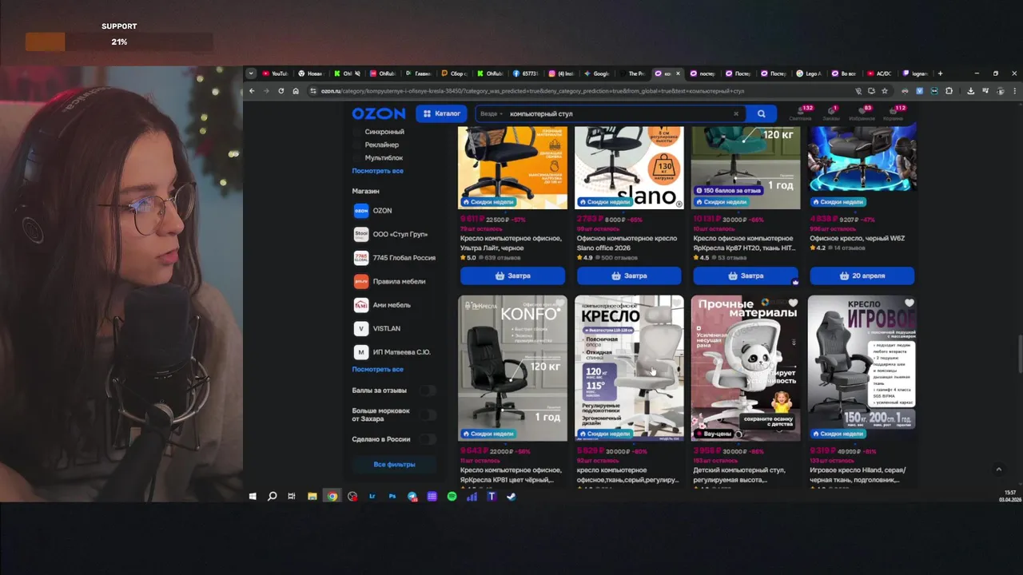The image size is (1023, 575).
Task: Open File Explorer from the taskbar
Action: (312, 496)
